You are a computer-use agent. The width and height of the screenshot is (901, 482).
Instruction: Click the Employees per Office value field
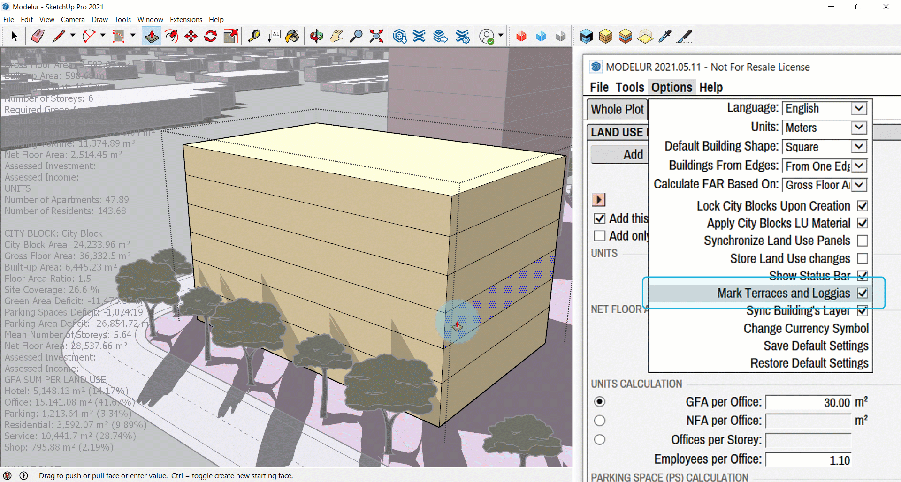tap(808, 460)
